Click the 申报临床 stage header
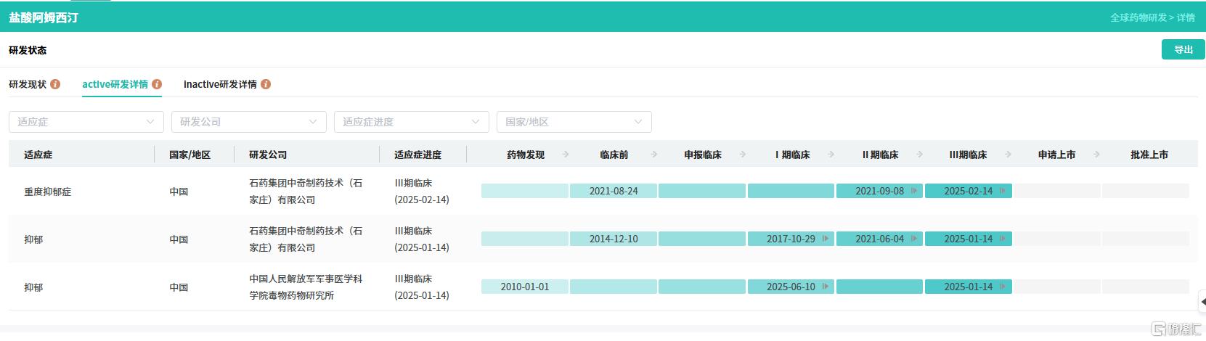This screenshot has width=1206, height=341. [x=703, y=155]
